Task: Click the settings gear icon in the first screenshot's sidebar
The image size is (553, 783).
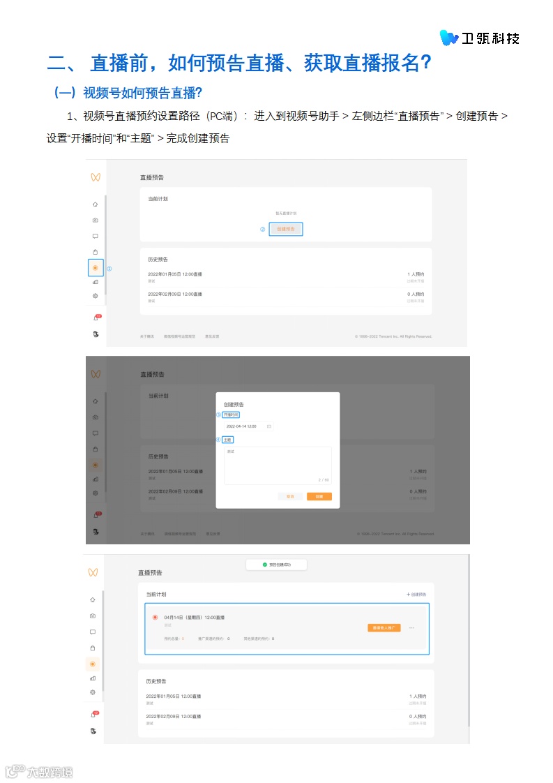Action: tap(96, 296)
